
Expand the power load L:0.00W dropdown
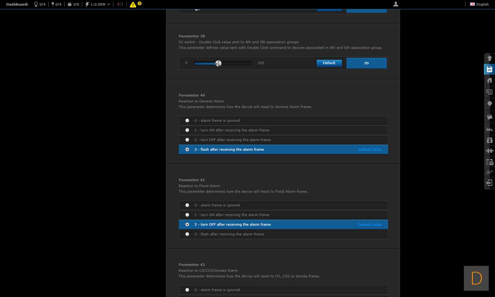click(x=98, y=5)
